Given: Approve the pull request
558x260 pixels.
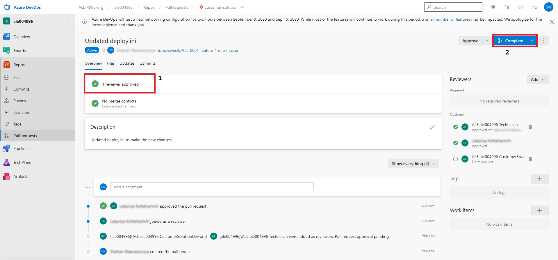Looking at the screenshot, I should point(470,41).
